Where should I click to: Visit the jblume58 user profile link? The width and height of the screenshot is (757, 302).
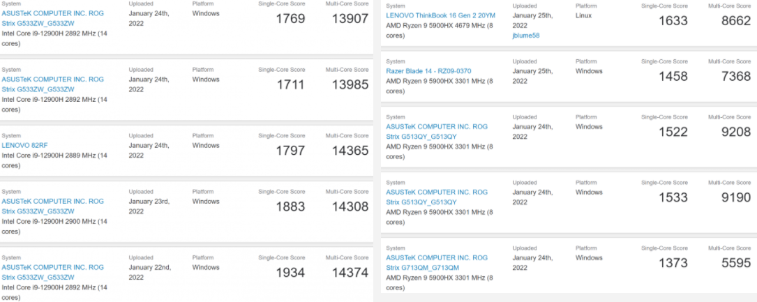coord(525,35)
